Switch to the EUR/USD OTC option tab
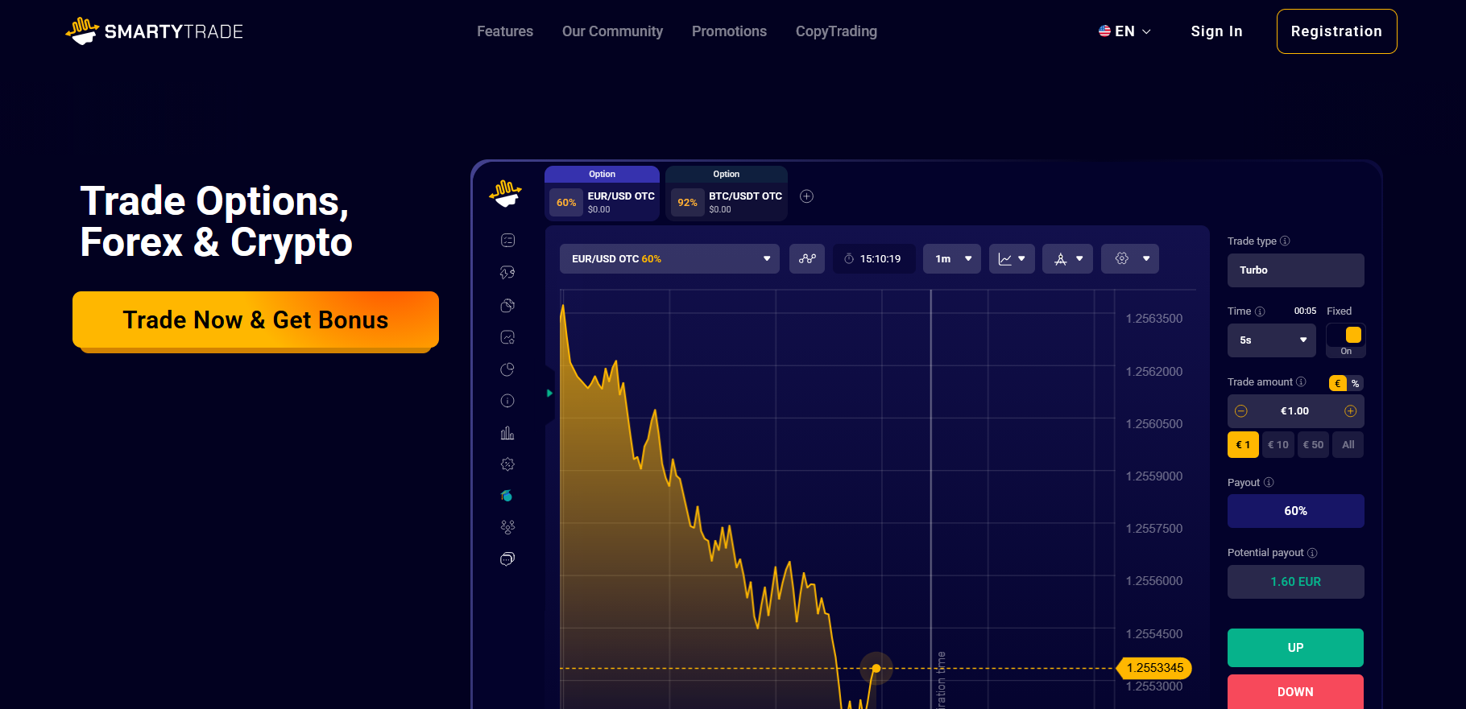This screenshot has height=709, width=1466. [x=602, y=193]
